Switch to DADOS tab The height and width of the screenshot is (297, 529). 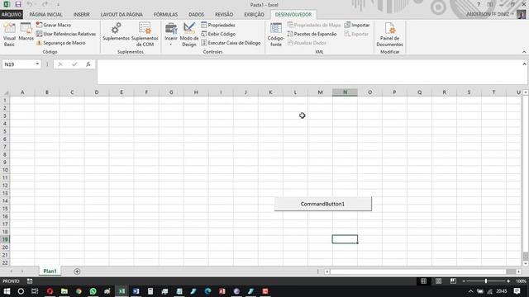tap(197, 15)
